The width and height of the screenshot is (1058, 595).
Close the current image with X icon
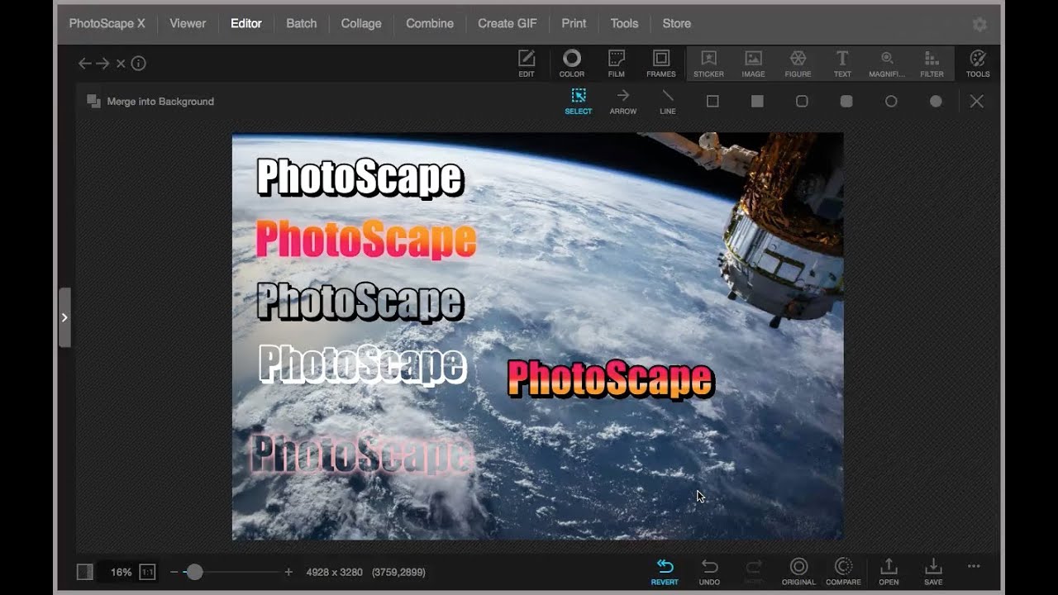pyautogui.click(x=121, y=63)
